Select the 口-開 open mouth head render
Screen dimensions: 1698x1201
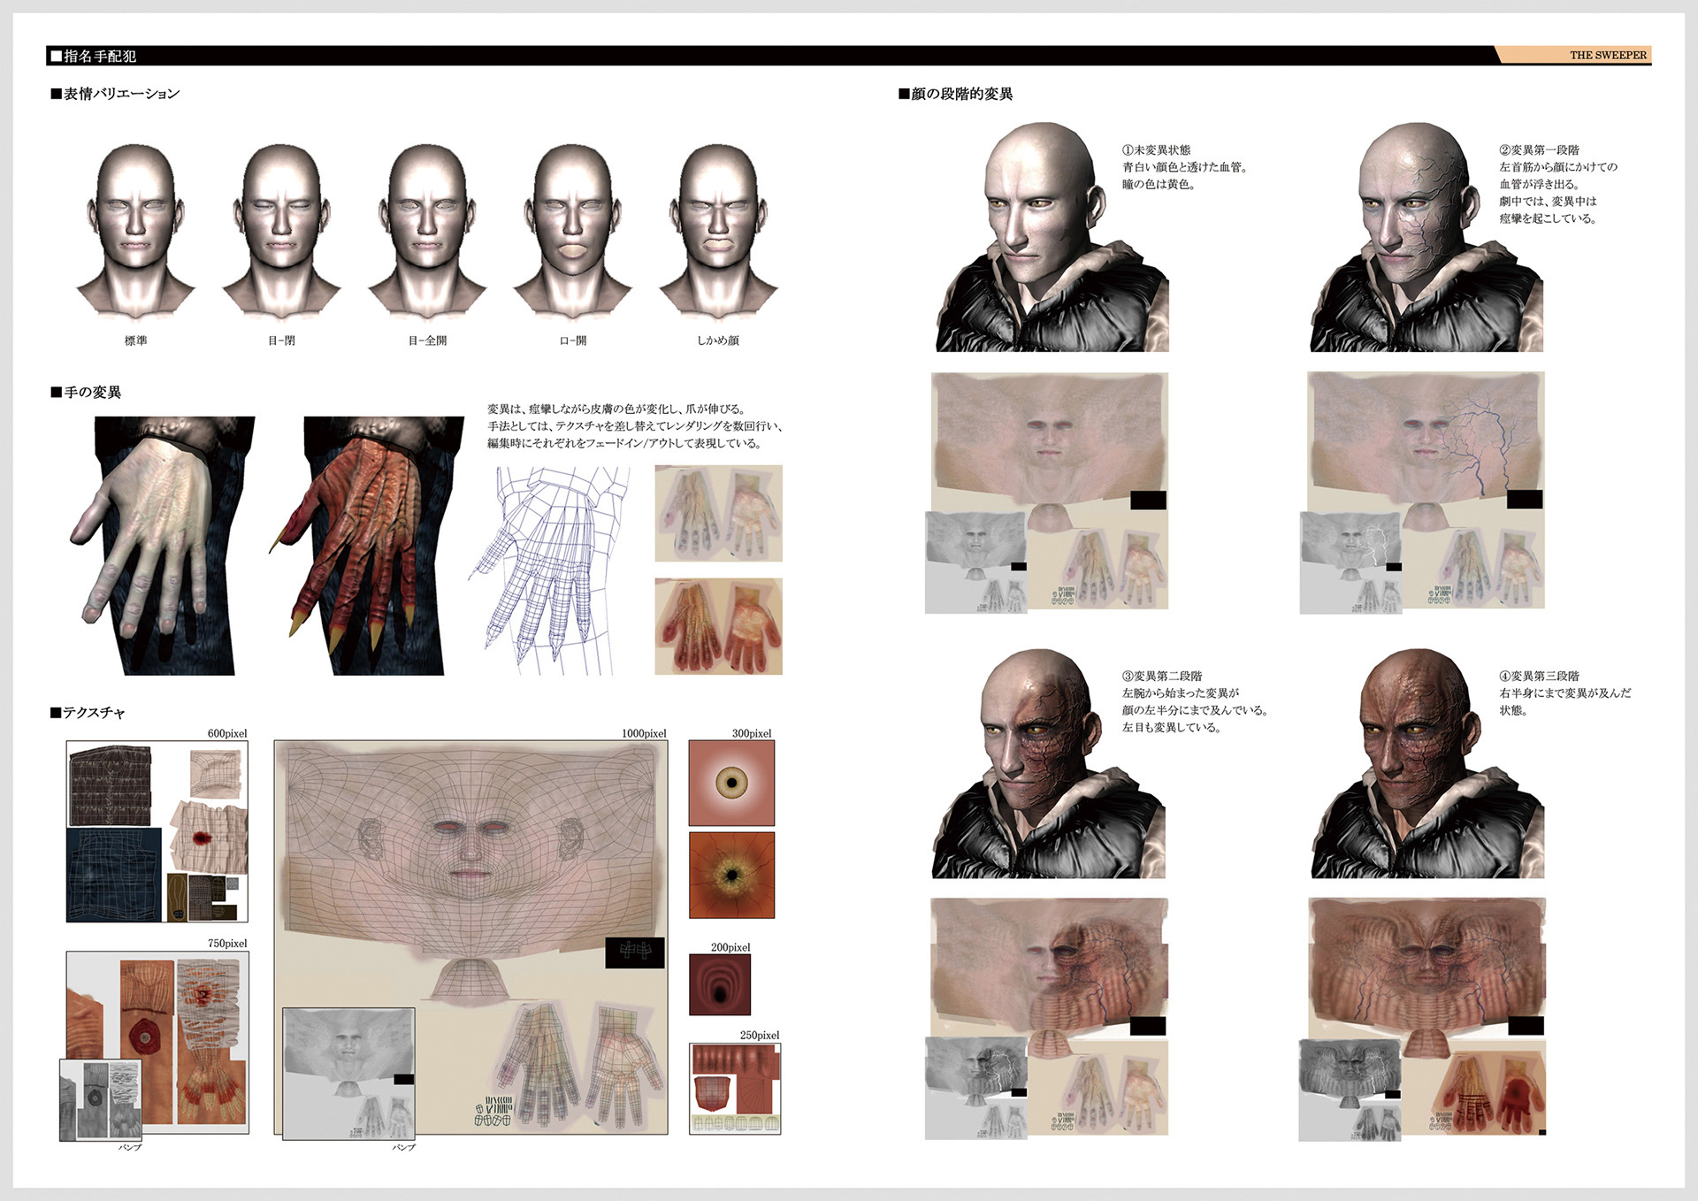tap(573, 230)
